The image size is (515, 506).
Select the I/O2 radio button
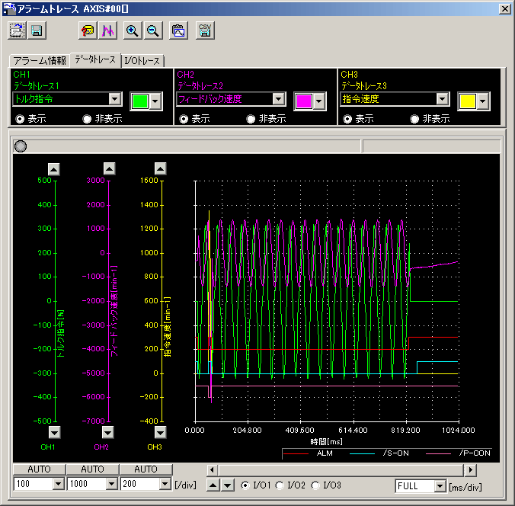[279, 485]
